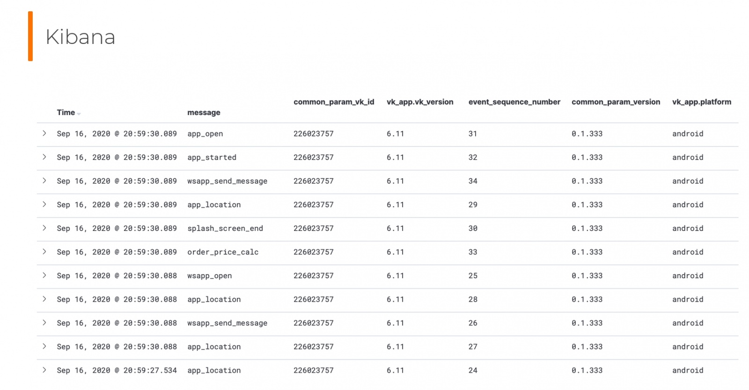Select the vk_app.platform column header
Screen dimensions: 749x390
tap(701, 102)
